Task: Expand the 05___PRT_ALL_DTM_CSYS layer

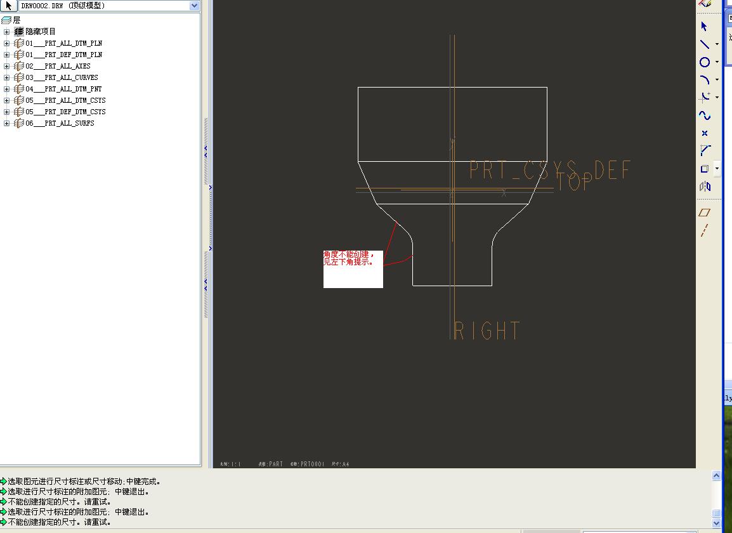Action: point(6,100)
